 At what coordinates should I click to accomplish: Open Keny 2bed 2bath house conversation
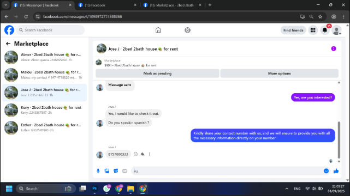click(x=45, y=110)
